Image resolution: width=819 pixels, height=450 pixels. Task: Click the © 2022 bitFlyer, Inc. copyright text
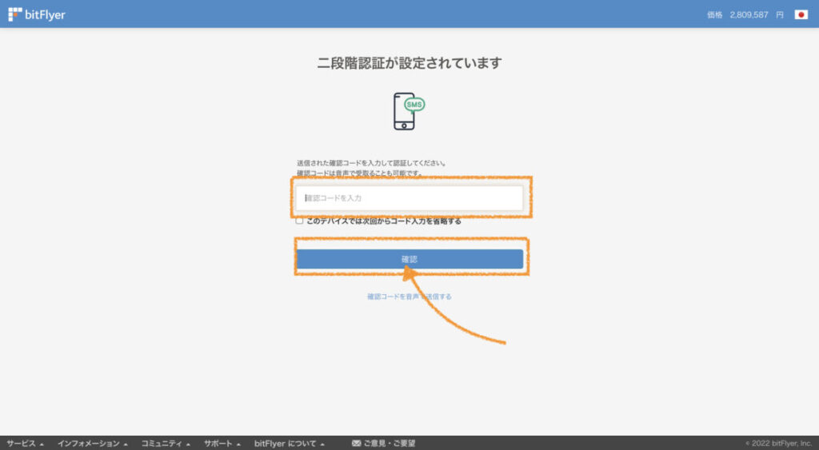click(778, 444)
